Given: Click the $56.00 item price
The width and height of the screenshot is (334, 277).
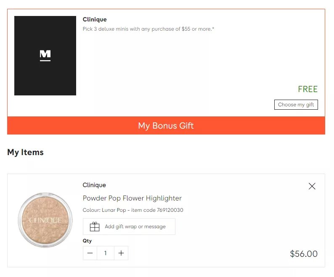Looking at the screenshot, I should (304, 254).
